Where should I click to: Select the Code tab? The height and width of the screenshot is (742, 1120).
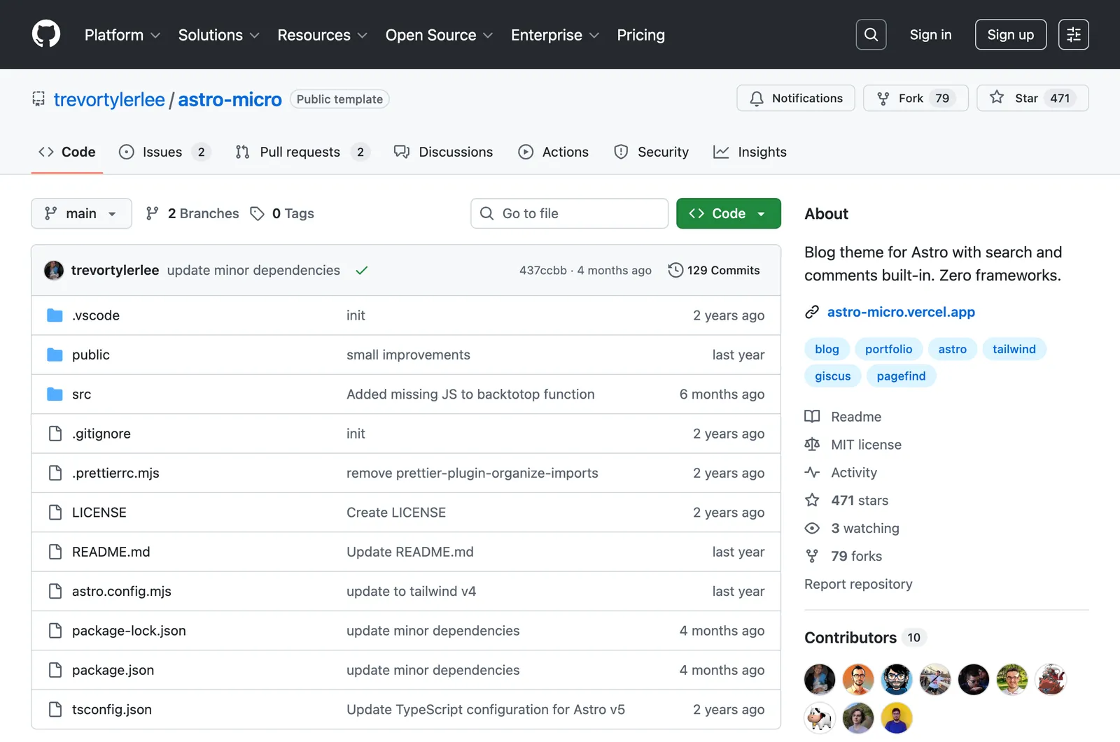click(x=67, y=152)
